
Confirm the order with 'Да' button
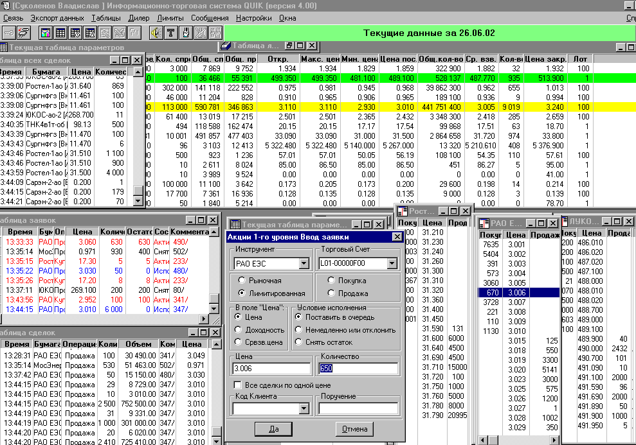coord(274,429)
